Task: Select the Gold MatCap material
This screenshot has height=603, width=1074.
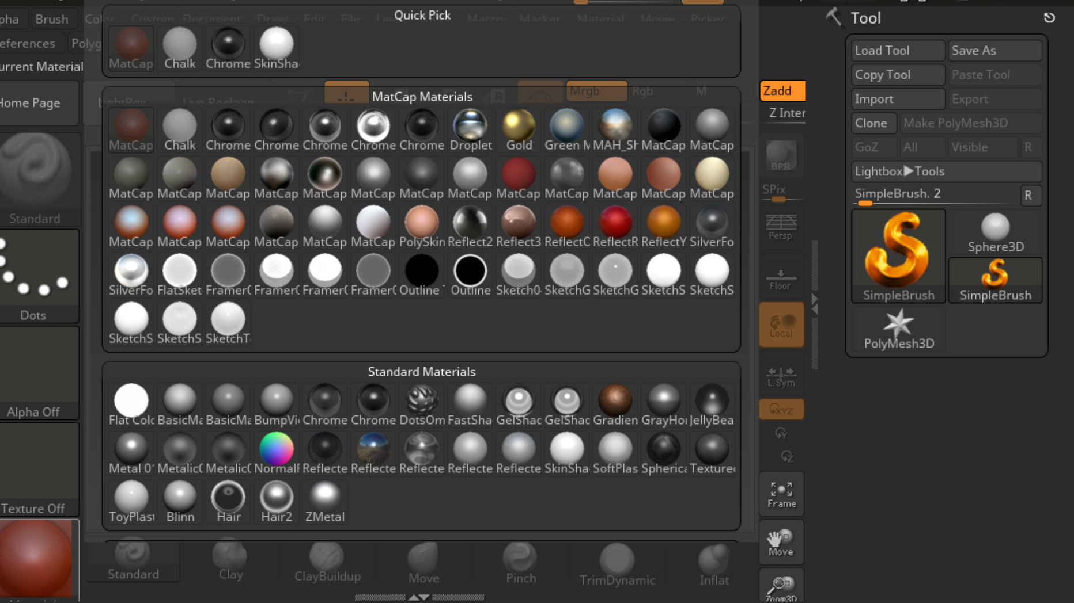Action: tap(519, 130)
